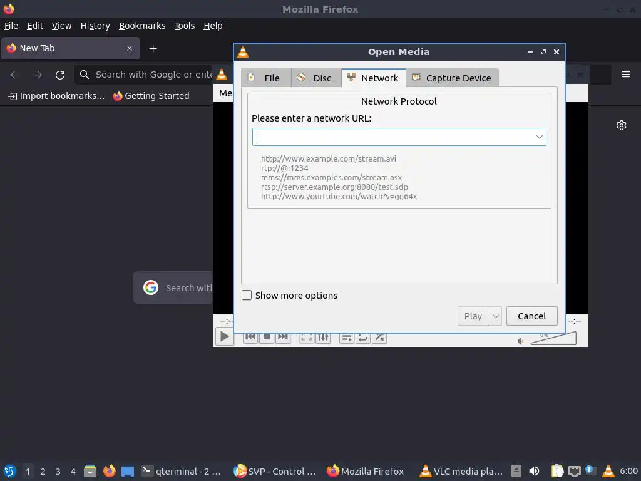Adjust the VLC volume slider
The width and height of the screenshot is (641, 481).
pos(553,339)
